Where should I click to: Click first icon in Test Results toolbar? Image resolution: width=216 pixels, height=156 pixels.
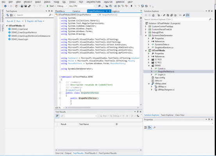(57, 116)
